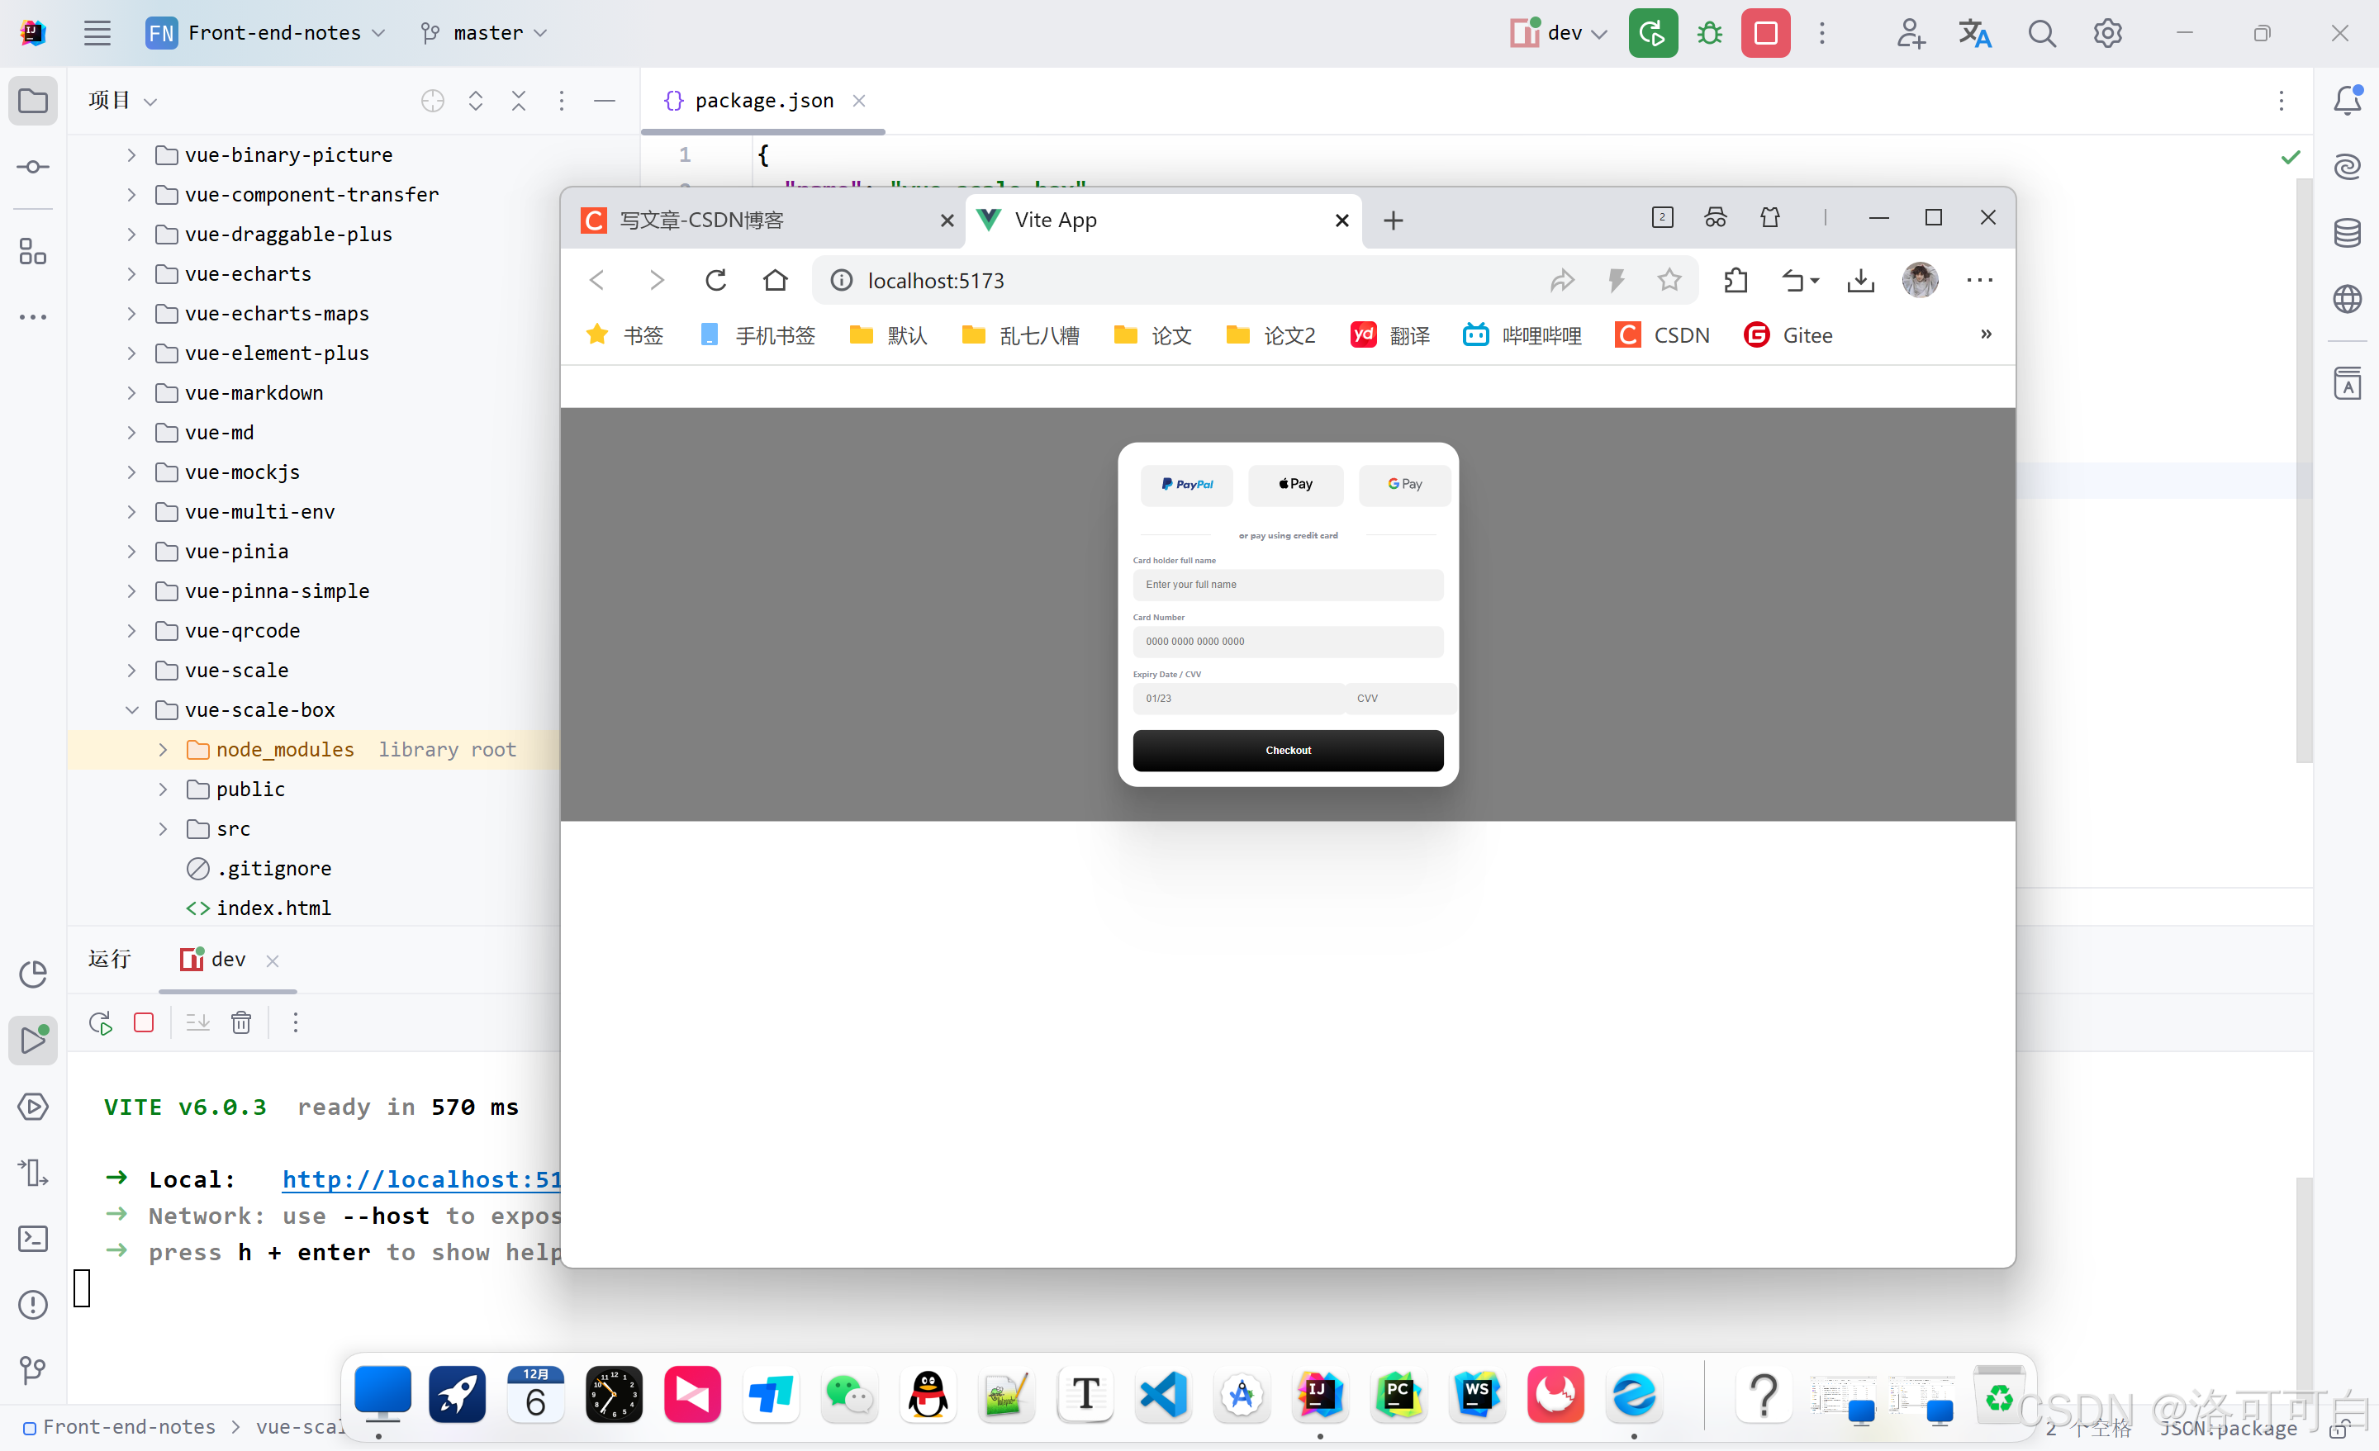Expand src folder
The width and height of the screenshot is (2379, 1451).
click(162, 829)
